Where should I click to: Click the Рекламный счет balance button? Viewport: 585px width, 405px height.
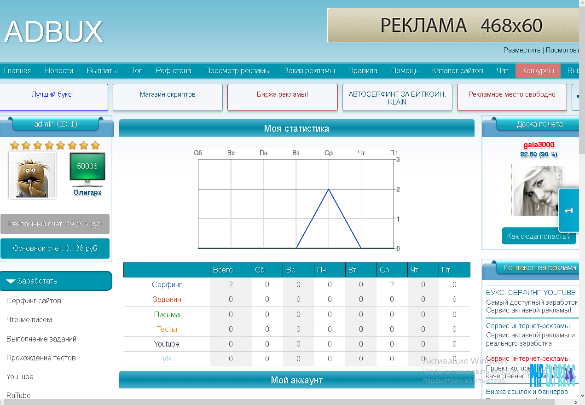(x=55, y=224)
